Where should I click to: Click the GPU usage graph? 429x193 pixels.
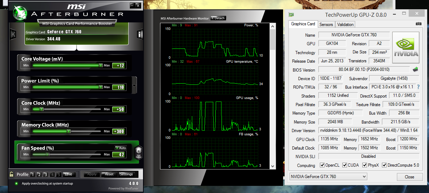(x=215, y=116)
